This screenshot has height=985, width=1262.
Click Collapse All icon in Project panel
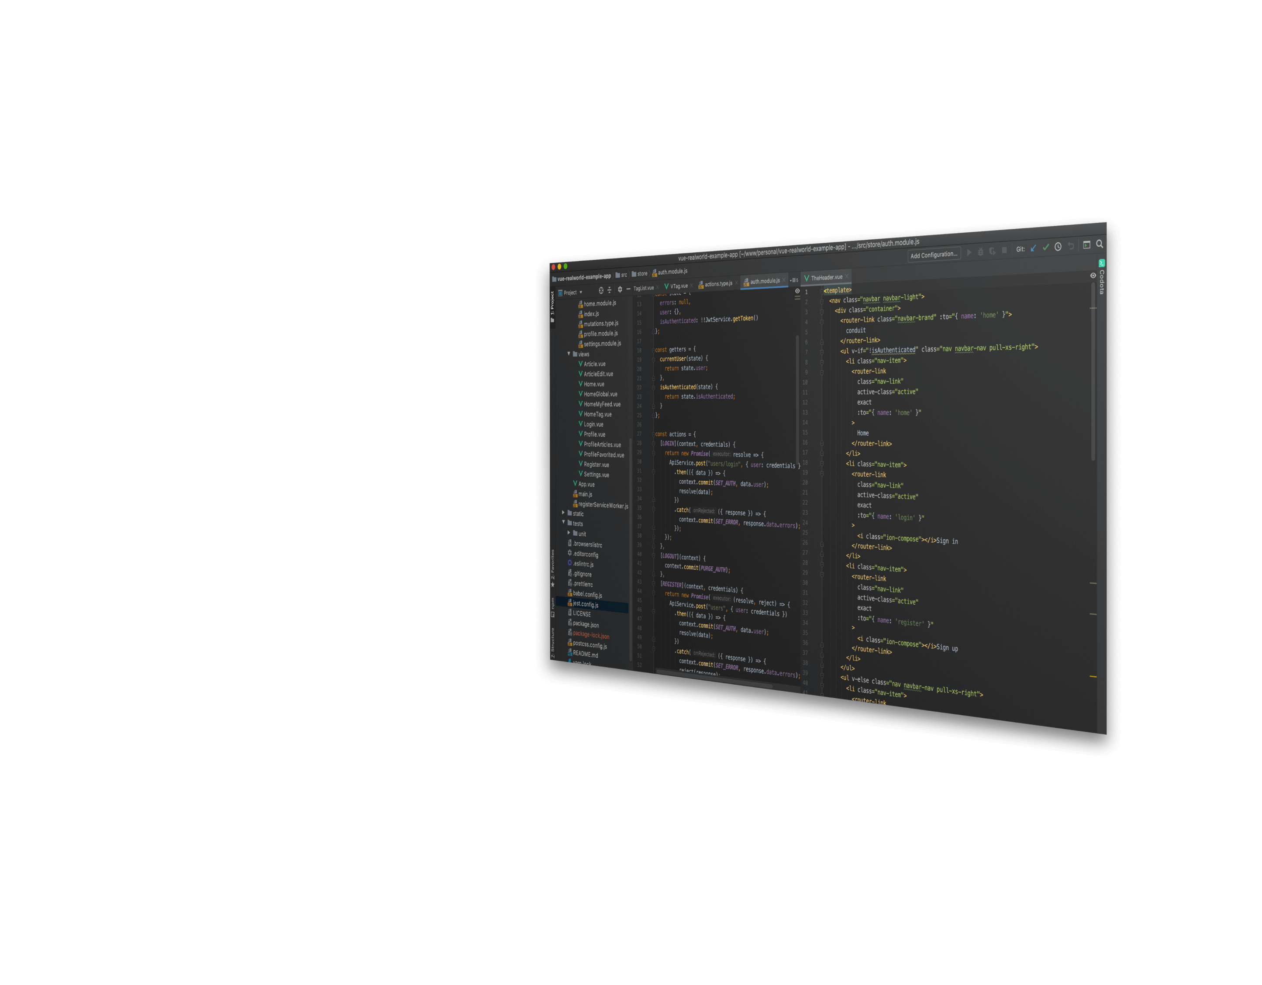[x=609, y=290]
